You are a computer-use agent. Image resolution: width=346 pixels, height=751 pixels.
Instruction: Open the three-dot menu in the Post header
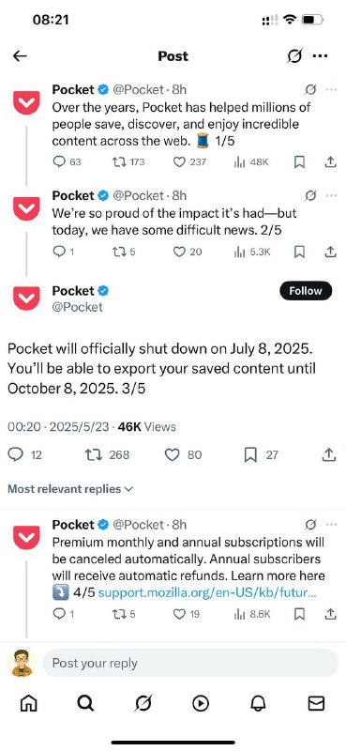(x=320, y=56)
